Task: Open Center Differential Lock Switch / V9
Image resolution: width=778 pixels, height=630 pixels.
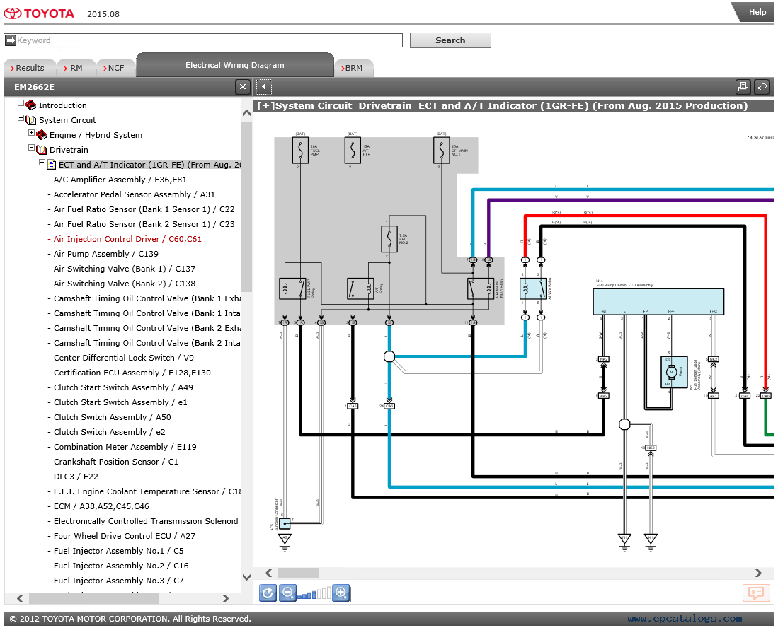Action: click(120, 358)
